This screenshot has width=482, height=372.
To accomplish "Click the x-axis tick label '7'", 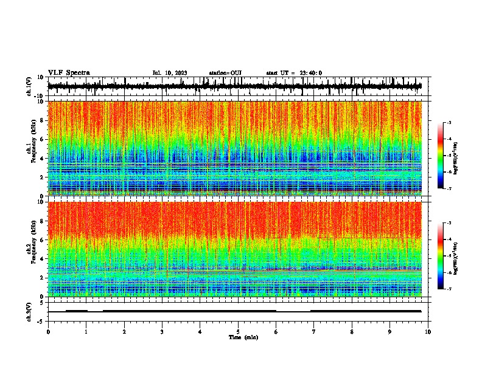I will pos(314,332).
